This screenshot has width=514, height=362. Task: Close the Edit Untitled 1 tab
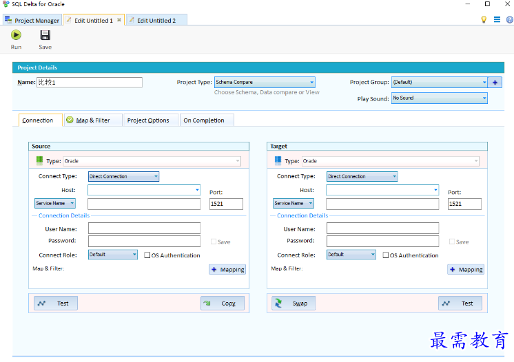[119, 20]
